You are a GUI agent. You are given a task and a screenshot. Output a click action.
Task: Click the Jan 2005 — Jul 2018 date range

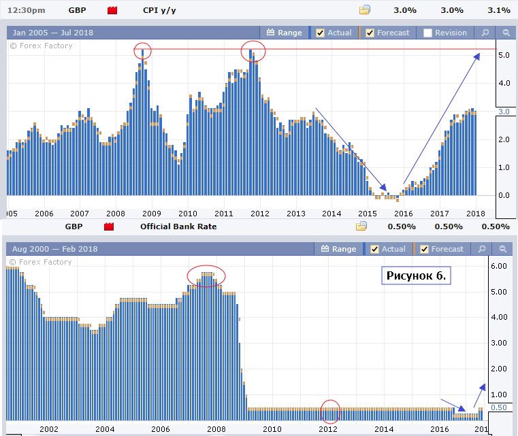click(x=52, y=33)
